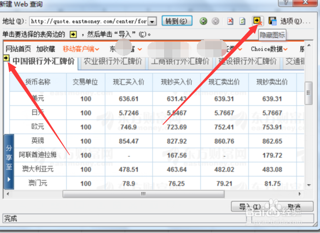This screenshot has width=320, height=233.
Task: Click the 阿联酋迪拉姆 currency row name
Action: 38,155
